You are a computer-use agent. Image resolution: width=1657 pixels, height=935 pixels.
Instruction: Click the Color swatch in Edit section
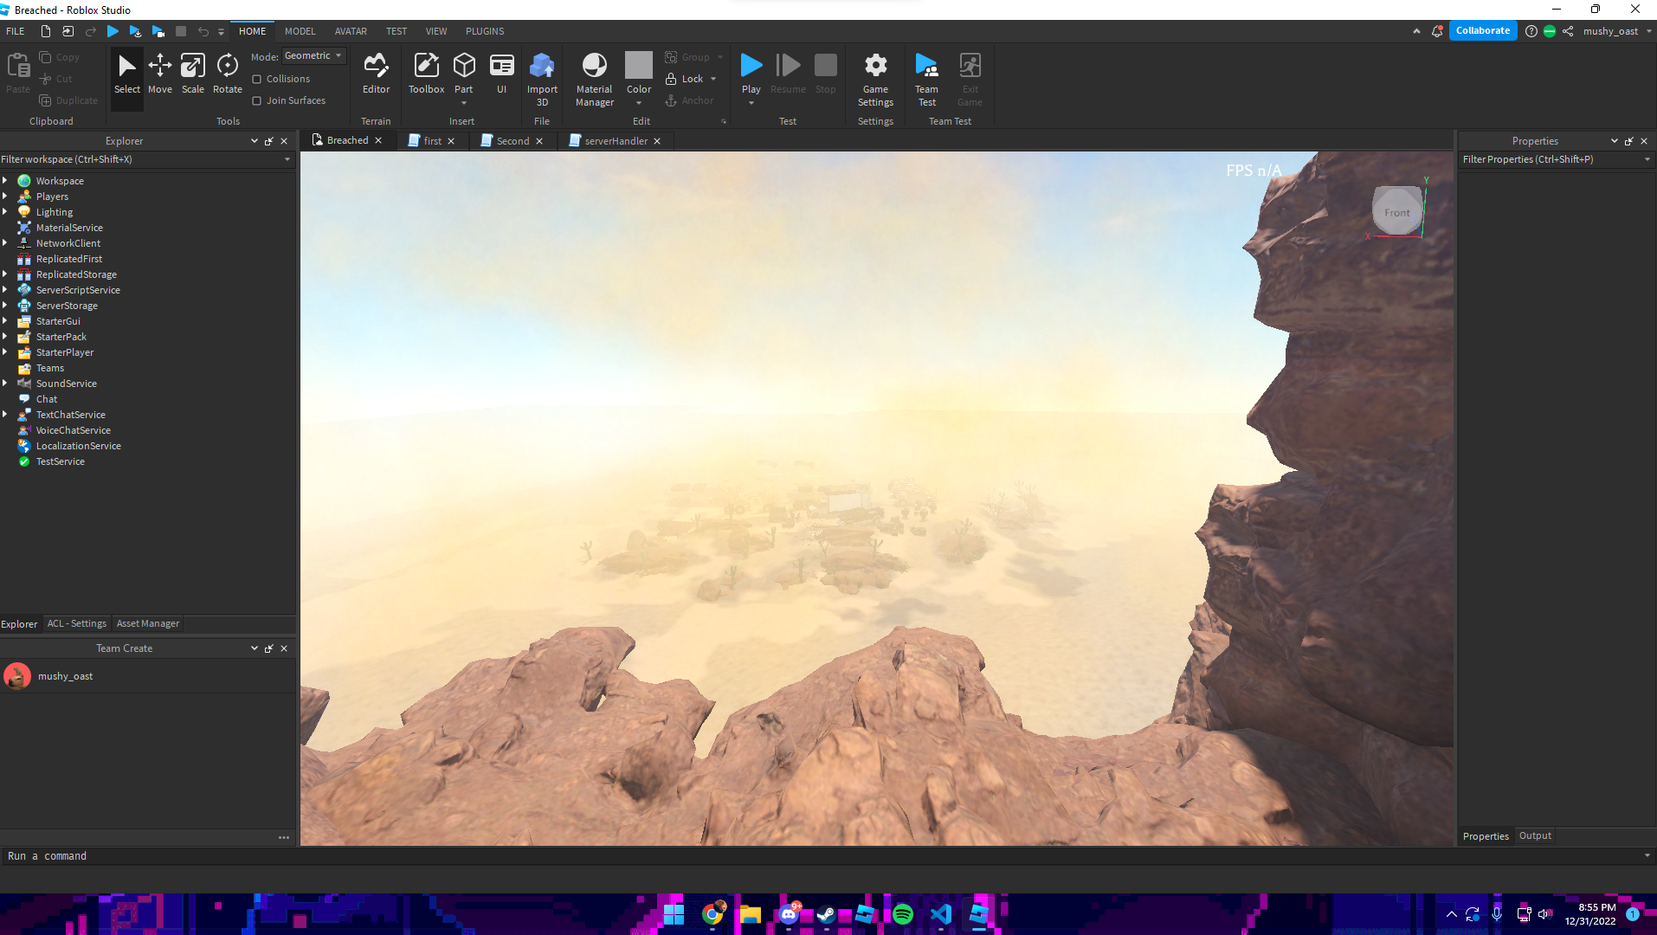point(638,66)
